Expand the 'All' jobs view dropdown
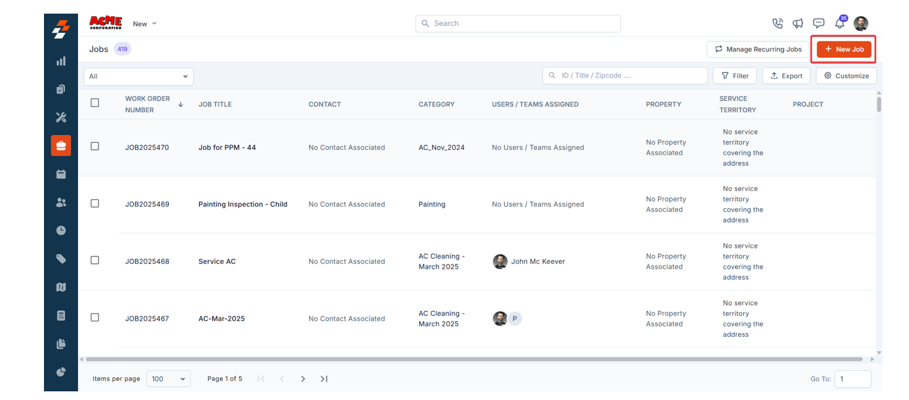The width and height of the screenshot is (909, 400). coord(138,77)
